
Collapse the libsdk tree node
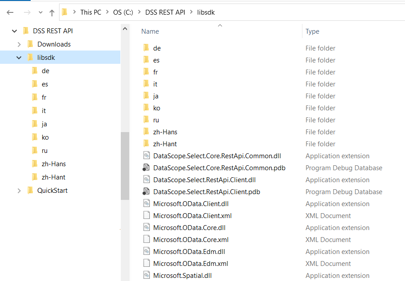pos(19,58)
